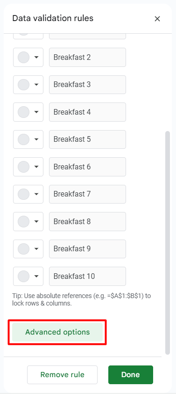Click into the Breakfast 7 field
The height and width of the screenshot is (394, 176).
[x=87, y=194]
